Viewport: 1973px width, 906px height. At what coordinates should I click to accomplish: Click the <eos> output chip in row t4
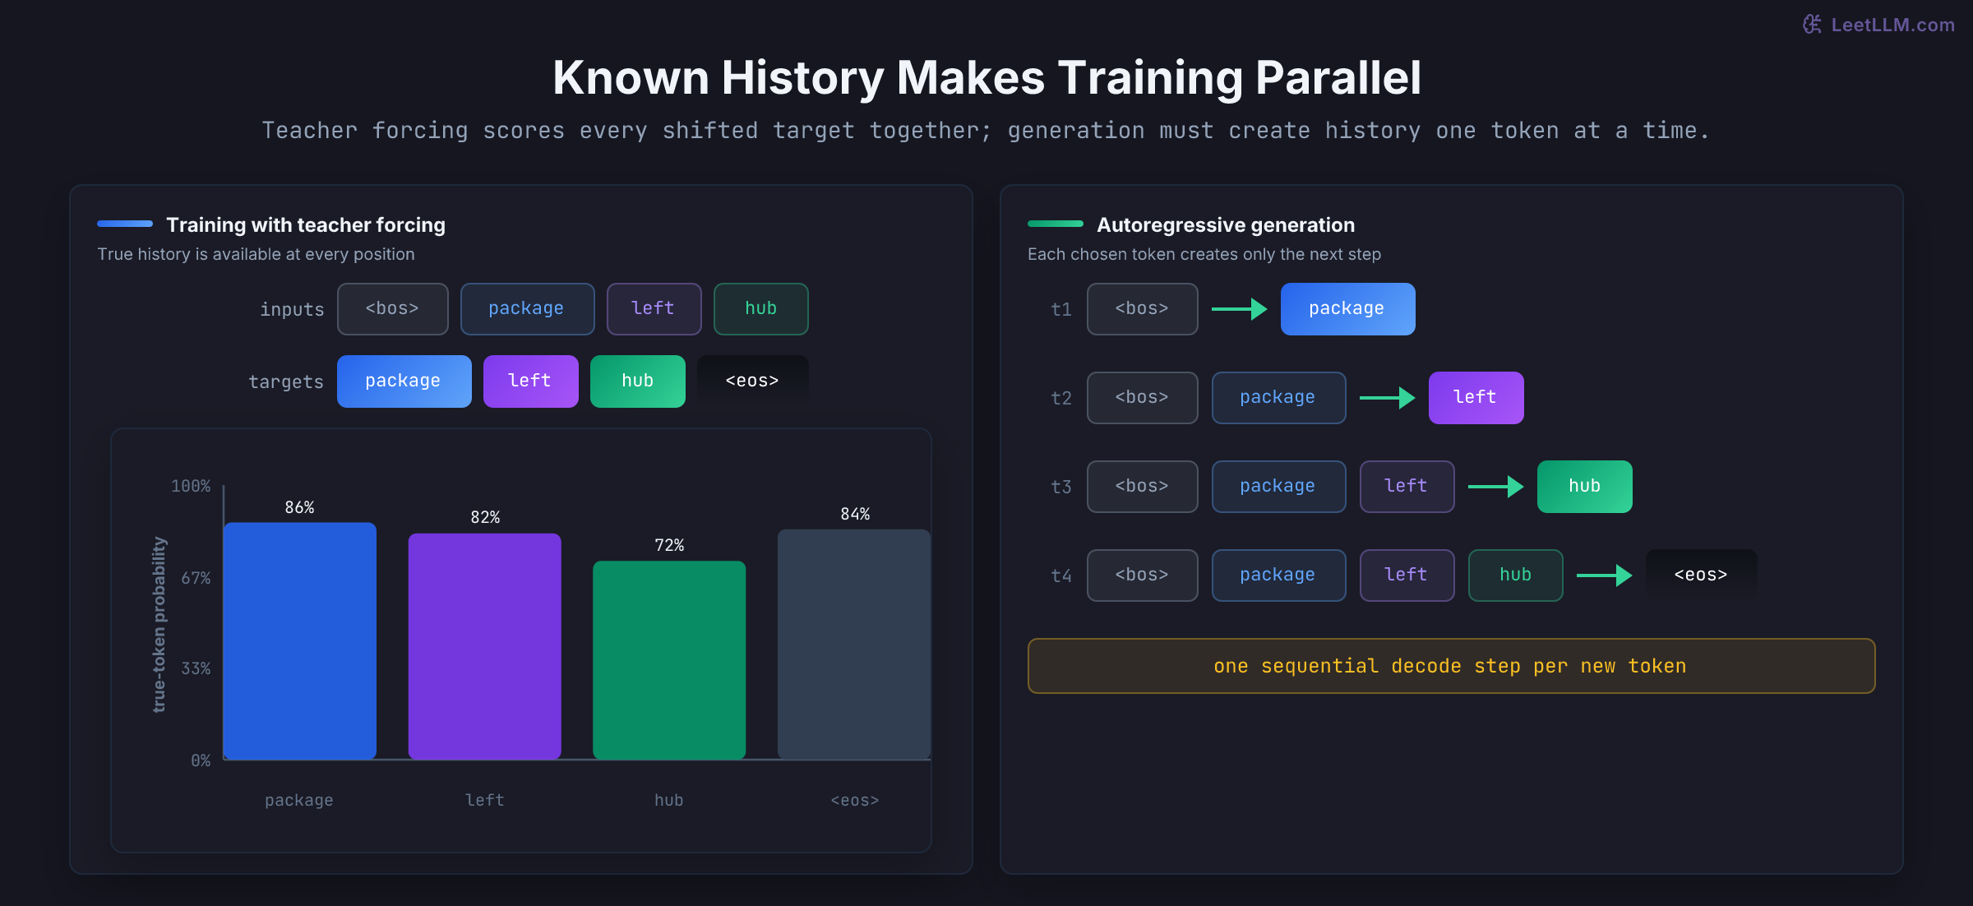(1702, 575)
